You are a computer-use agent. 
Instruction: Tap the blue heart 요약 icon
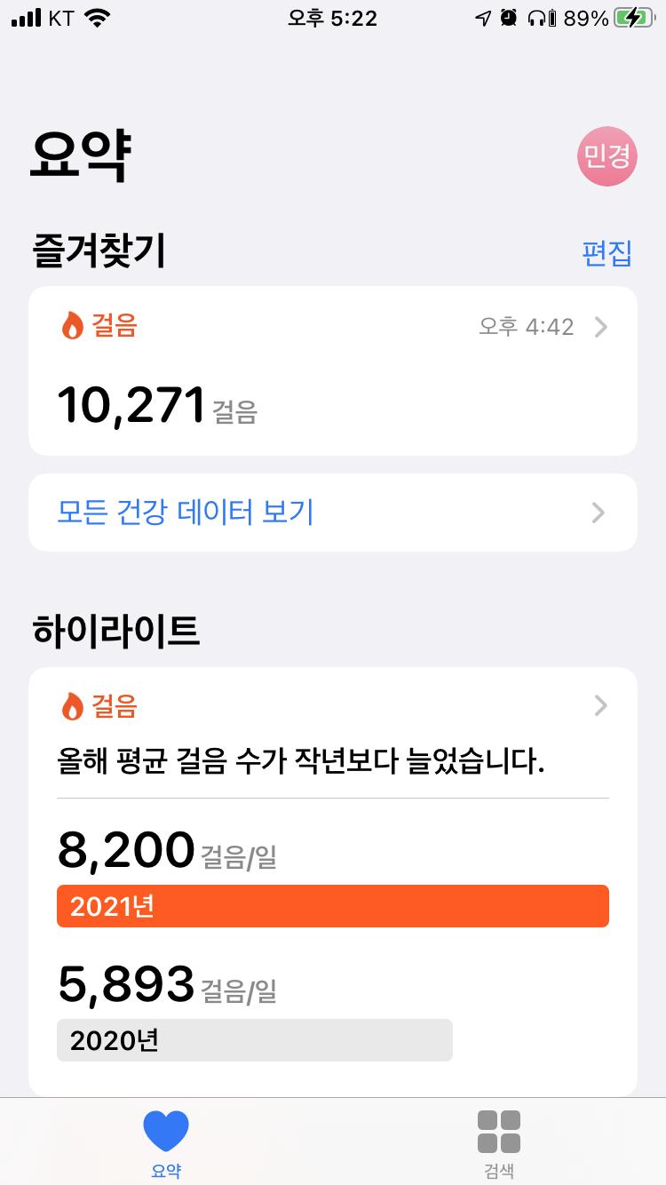point(166,1131)
